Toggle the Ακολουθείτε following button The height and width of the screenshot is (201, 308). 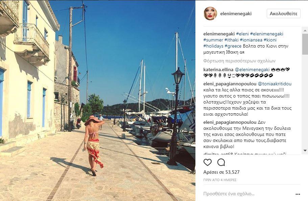coord(283,13)
